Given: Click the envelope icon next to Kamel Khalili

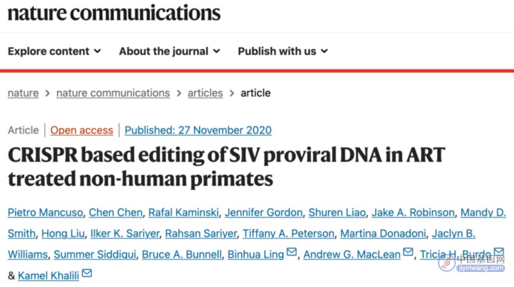Looking at the screenshot, I should point(87,273).
